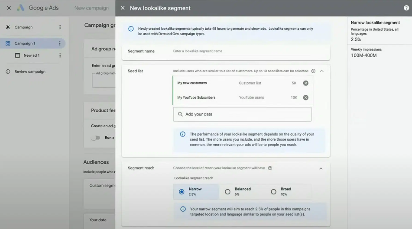The width and height of the screenshot is (412, 229).
Task: Click the 10K seed list size
Action: 294,97
